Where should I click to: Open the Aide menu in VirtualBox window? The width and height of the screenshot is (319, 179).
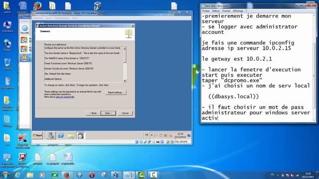coord(75,18)
